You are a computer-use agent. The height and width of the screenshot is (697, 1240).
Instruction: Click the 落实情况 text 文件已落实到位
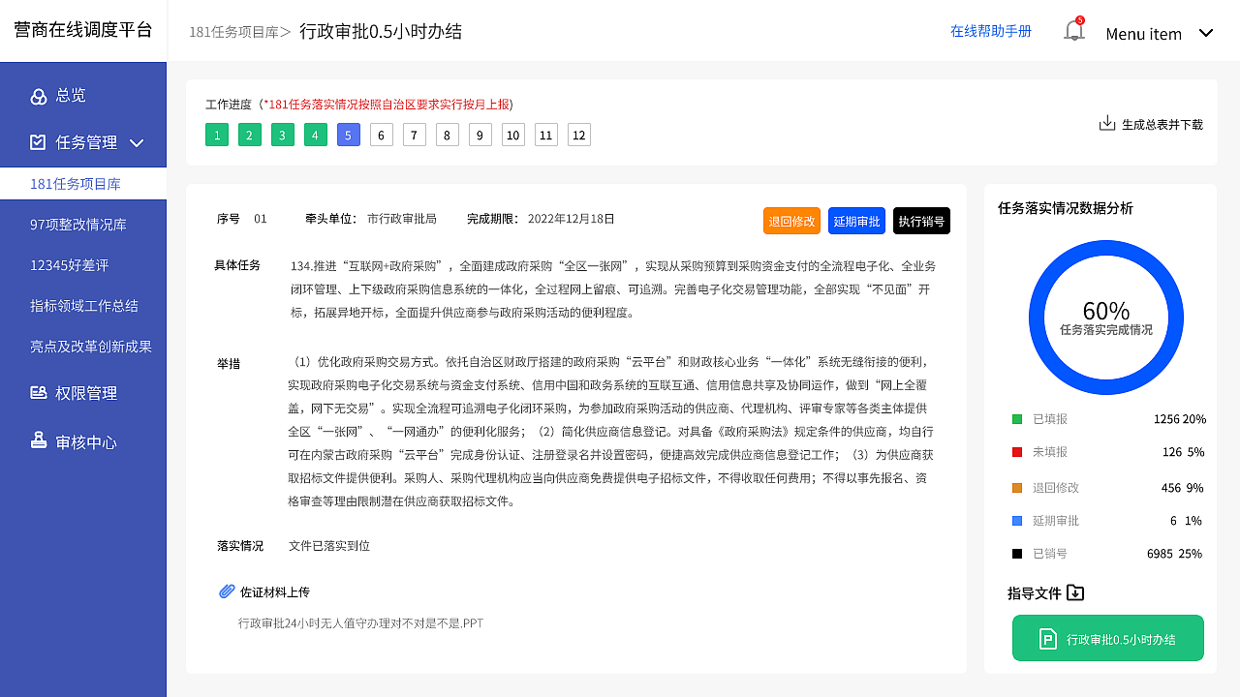coord(329,546)
